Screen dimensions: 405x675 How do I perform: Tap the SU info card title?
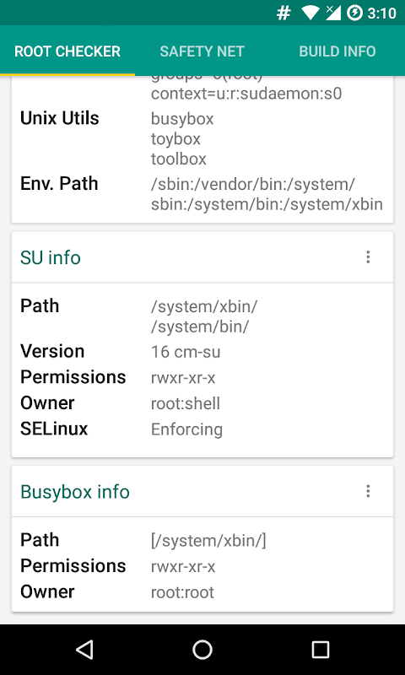(51, 257)
